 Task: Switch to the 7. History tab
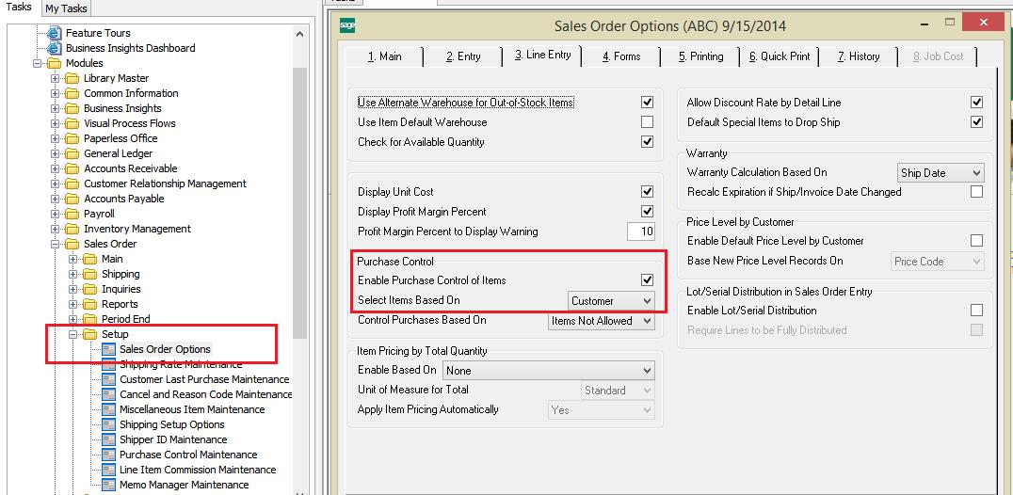858,56
